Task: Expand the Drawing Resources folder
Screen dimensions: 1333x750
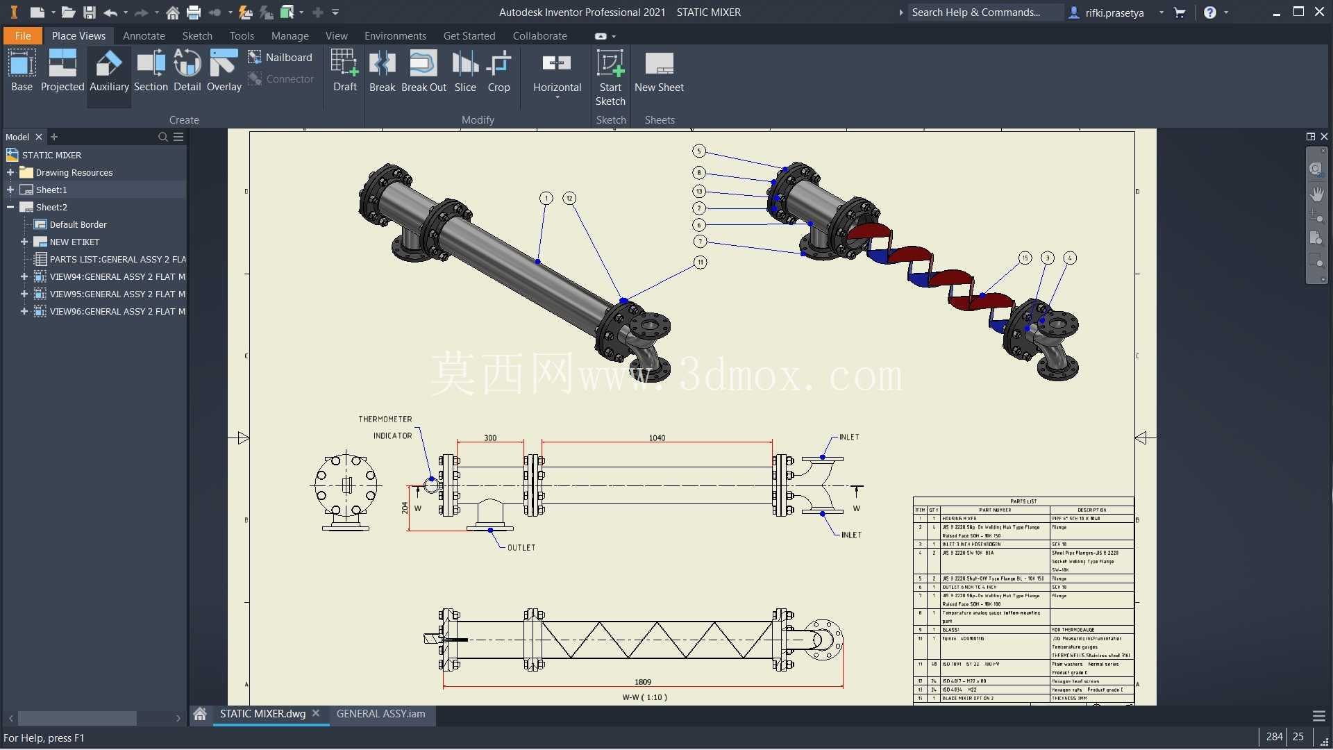Action: [x=10, y=172]
